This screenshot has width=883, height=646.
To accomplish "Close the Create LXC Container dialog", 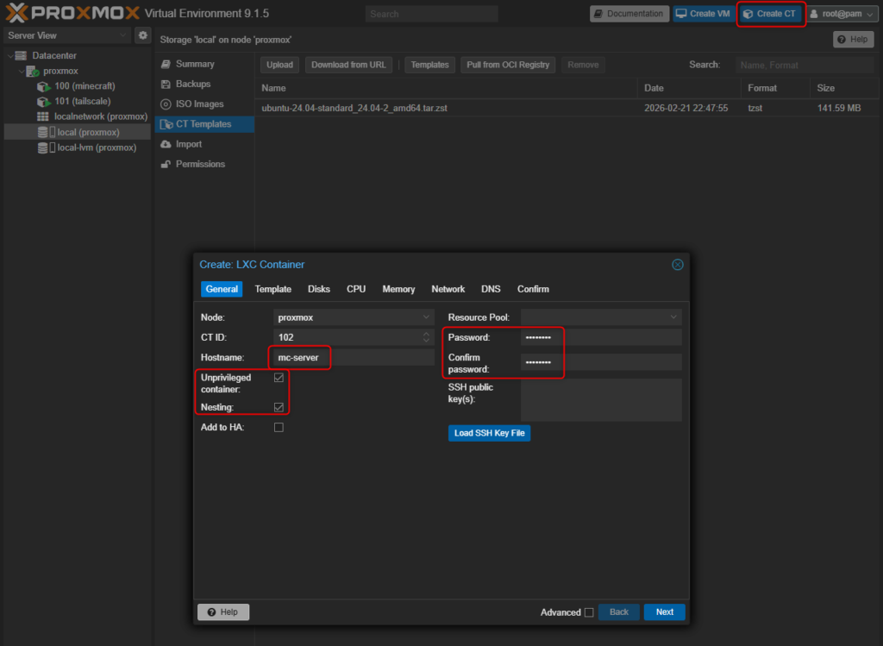I will 678,265.
